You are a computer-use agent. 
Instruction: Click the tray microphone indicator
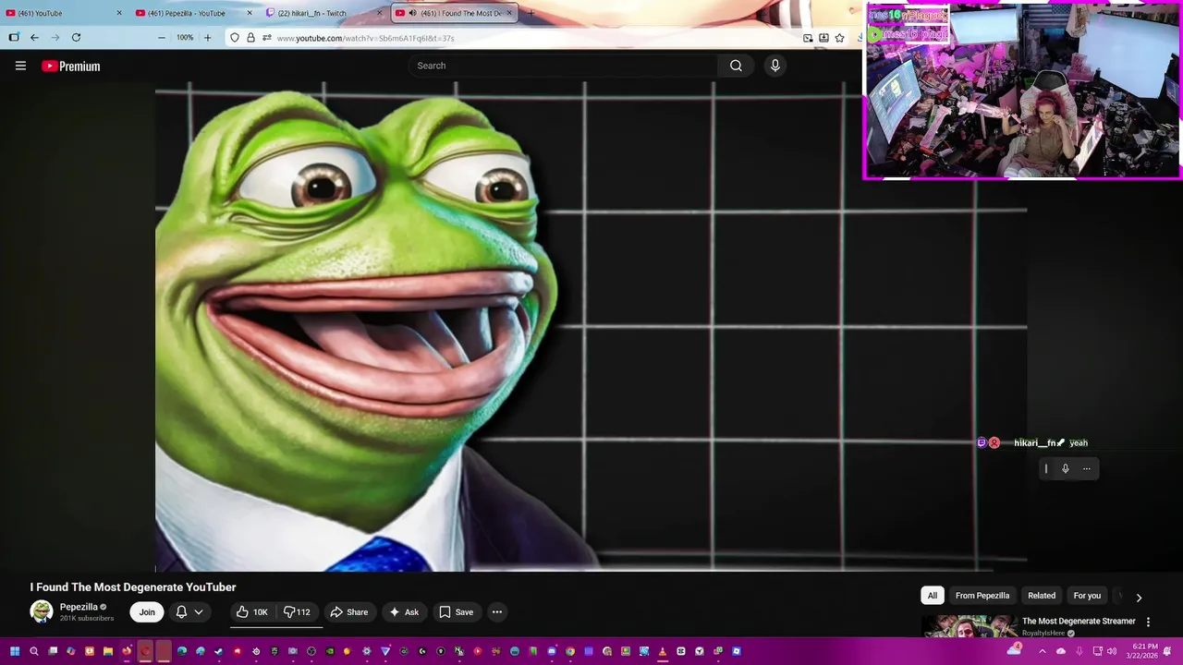1079,651
